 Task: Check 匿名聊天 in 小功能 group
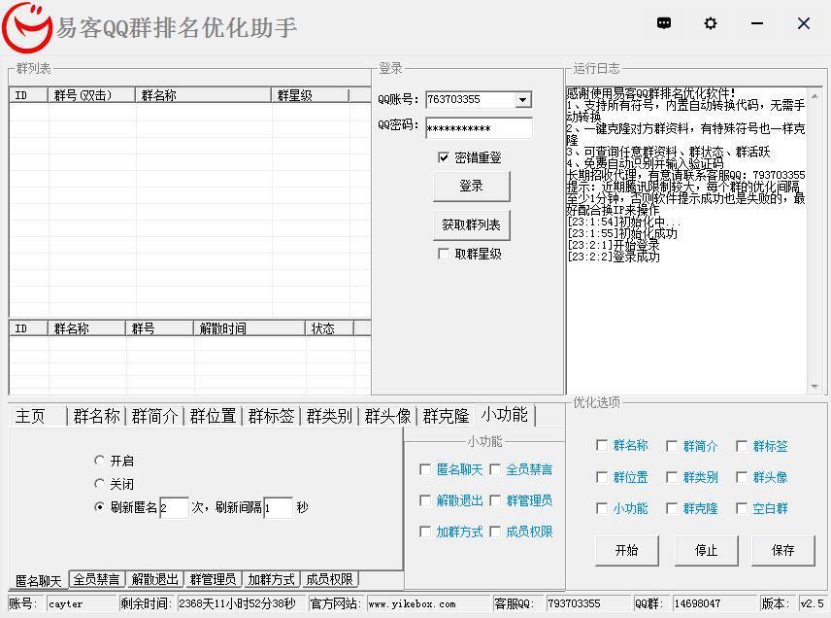(425, 469)
